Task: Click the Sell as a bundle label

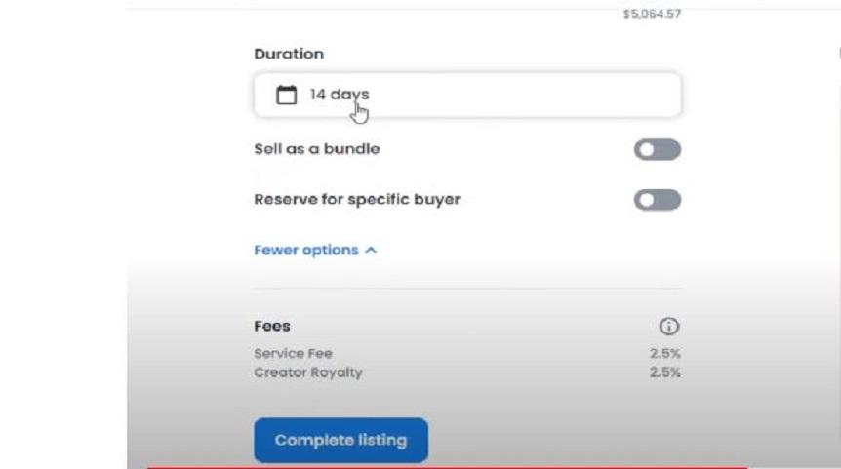Action: point(317,149)
